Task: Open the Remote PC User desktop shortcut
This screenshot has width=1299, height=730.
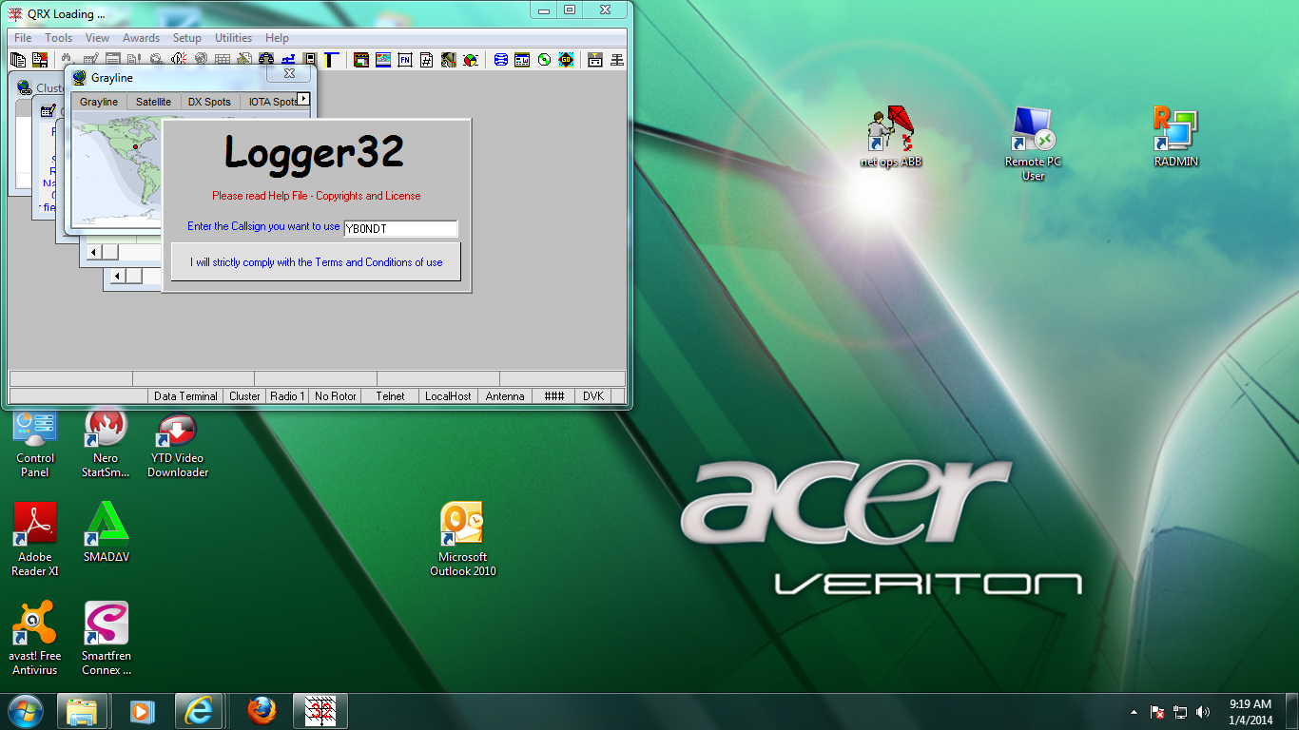Action: point(1033,144)
